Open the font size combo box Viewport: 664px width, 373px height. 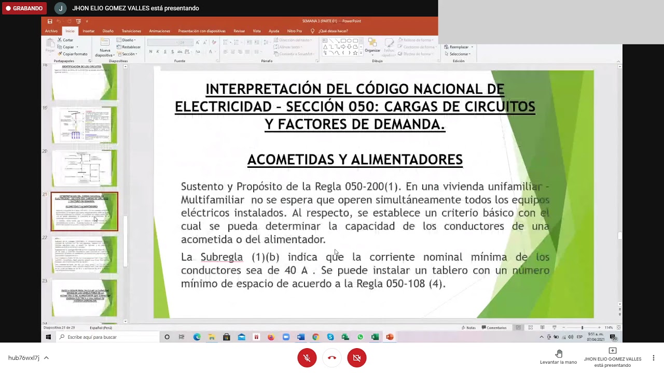tap(186, 42)
